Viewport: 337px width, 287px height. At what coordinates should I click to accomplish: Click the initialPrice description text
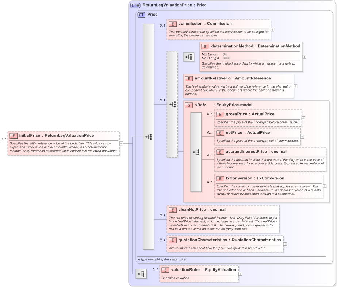(x=64, y=147)
